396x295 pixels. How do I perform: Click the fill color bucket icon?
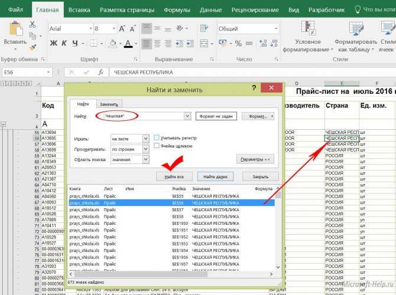113,44
